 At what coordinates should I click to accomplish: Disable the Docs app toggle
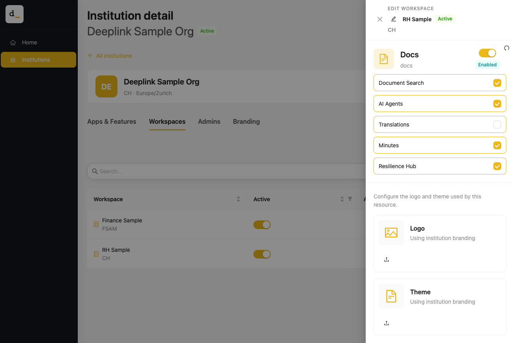[x=487, y=53]
